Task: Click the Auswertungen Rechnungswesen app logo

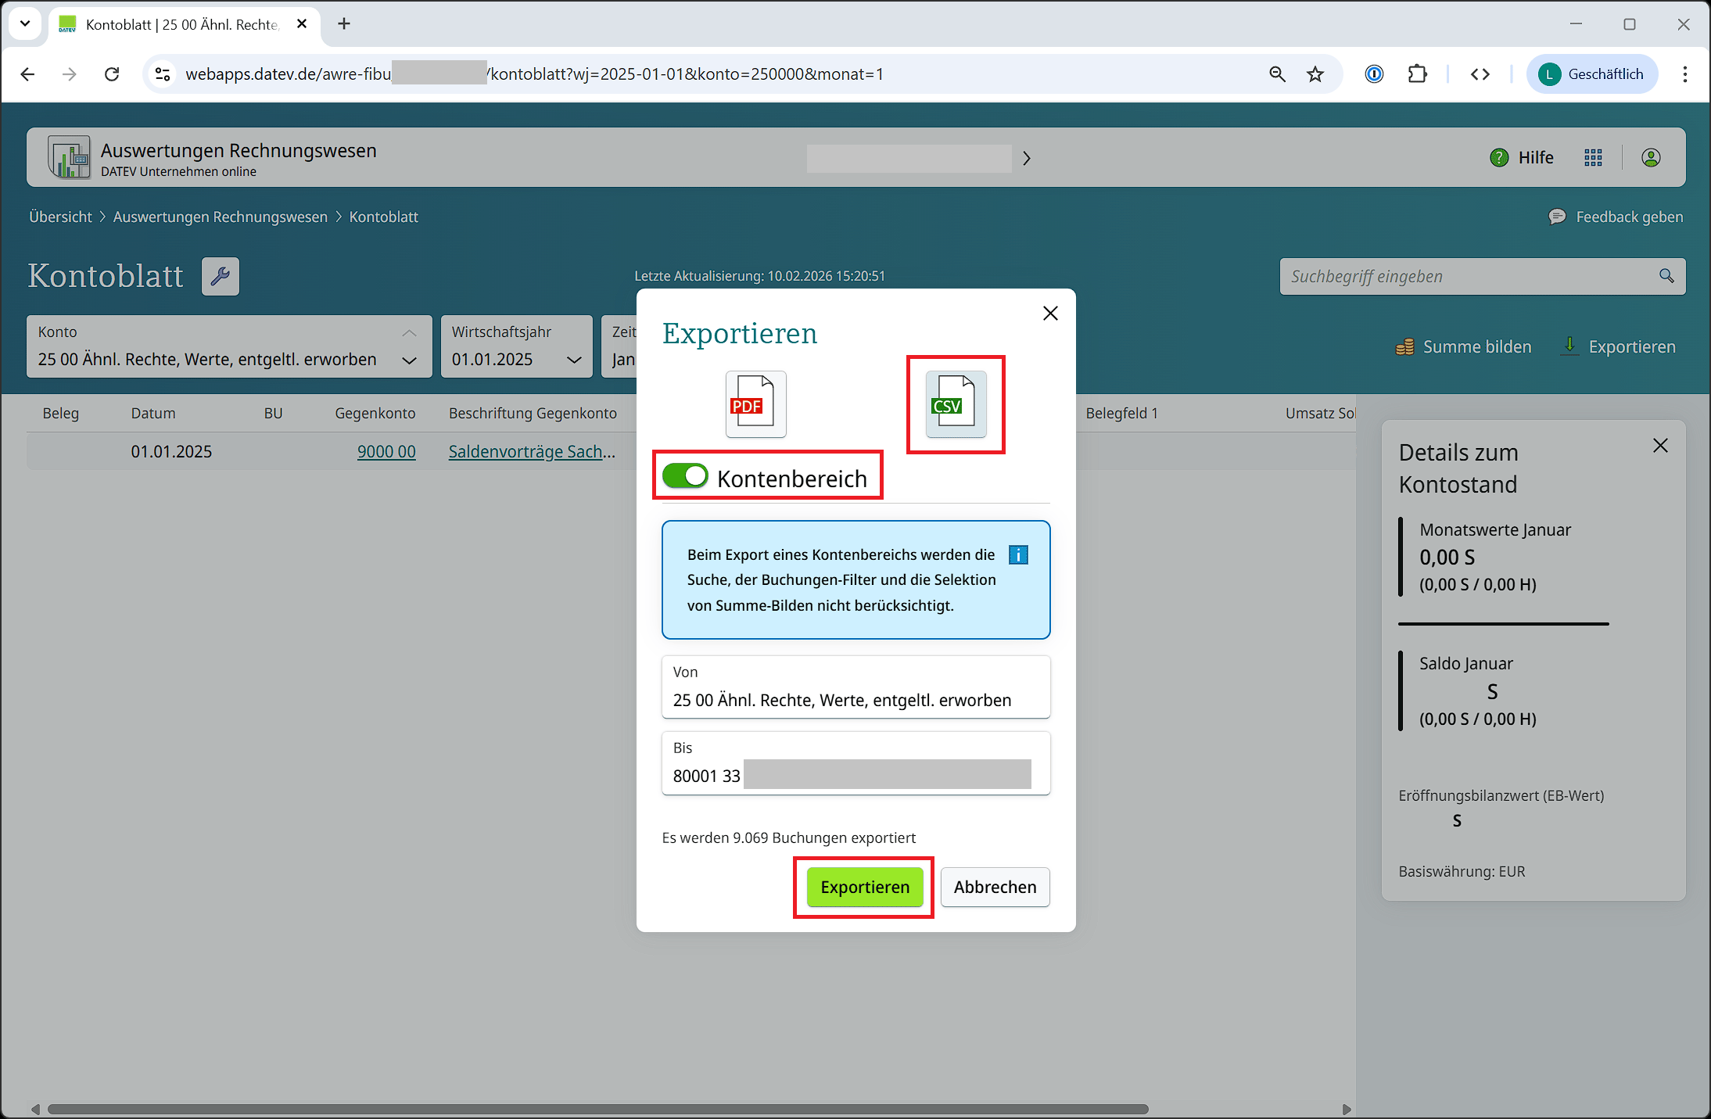Action: point(69,157)
